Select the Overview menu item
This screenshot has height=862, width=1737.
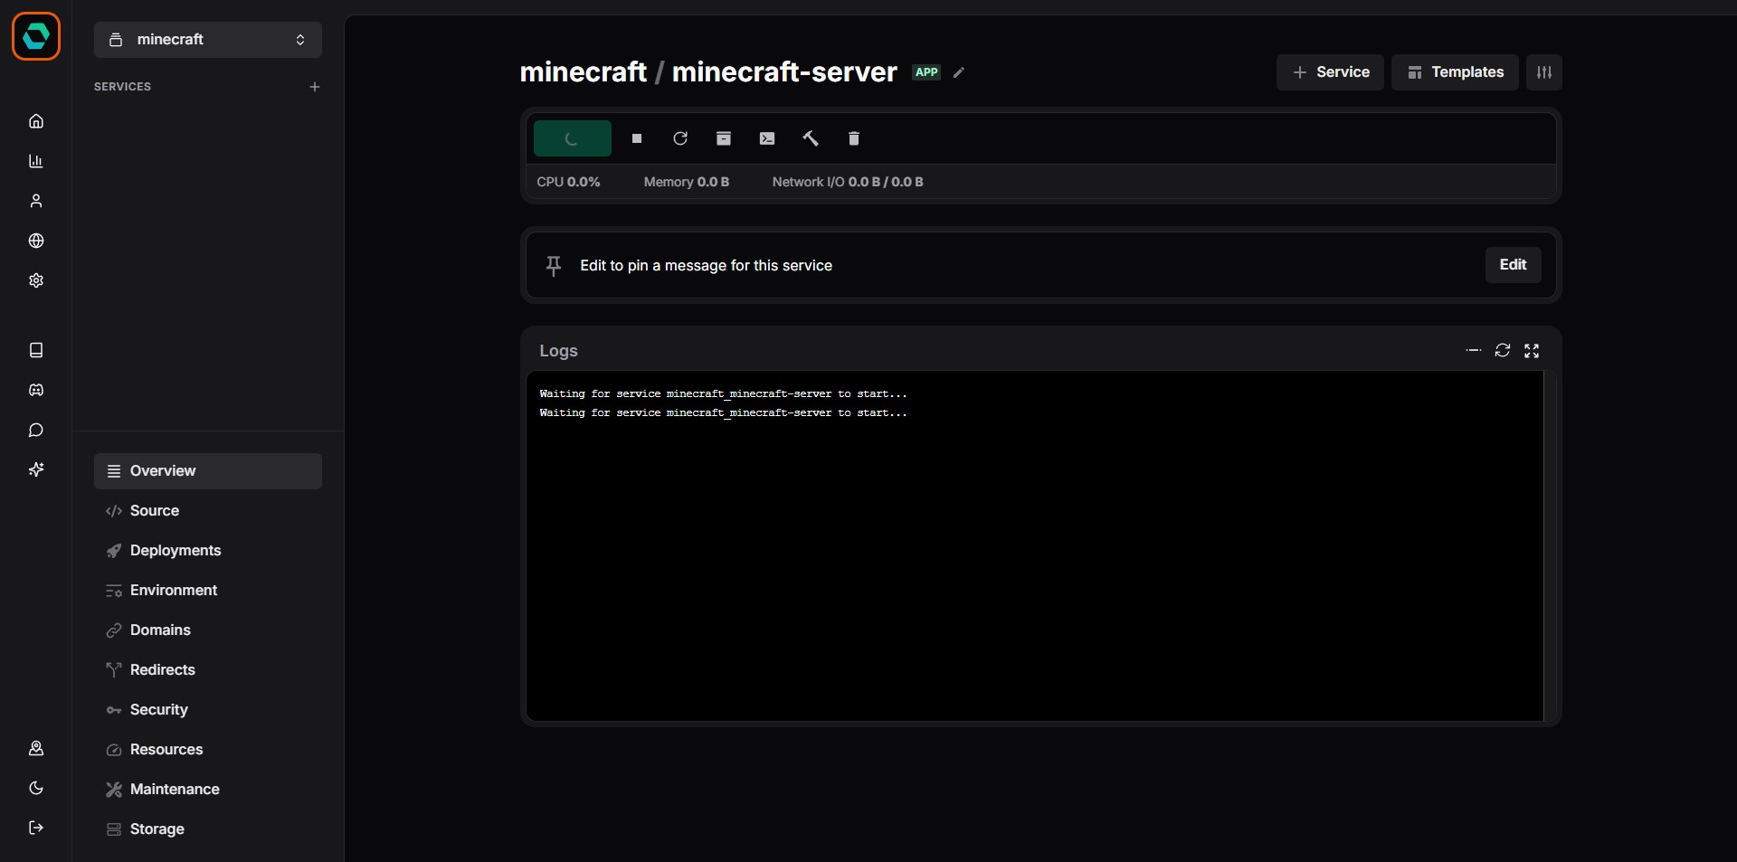208,471
